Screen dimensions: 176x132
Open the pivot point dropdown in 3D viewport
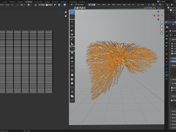[x=149, y=5]
